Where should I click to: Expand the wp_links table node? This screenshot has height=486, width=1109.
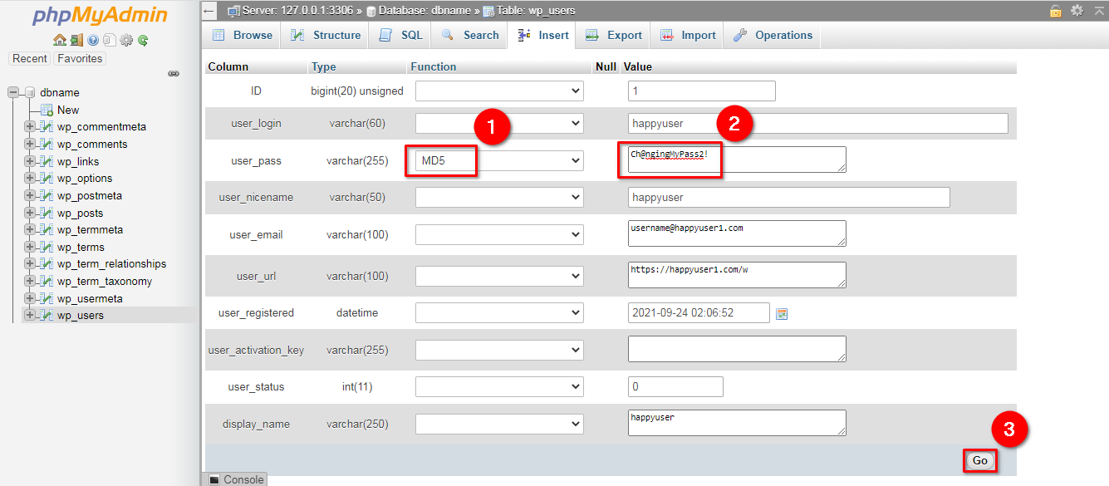[x=30, y=161]
